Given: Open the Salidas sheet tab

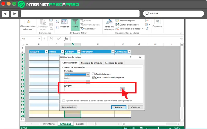Looking at the screenshot, I should coord(80,124).
